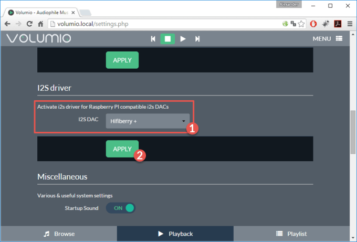Skip to the next track in Volumio
This screenshot has height=242, width=357.
click(x=197, y=39)
